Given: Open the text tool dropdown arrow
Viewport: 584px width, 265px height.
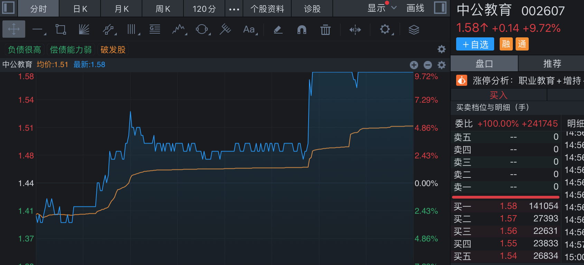Looking at the screenshot, I should pyautogui.click(x=256, y=34).
